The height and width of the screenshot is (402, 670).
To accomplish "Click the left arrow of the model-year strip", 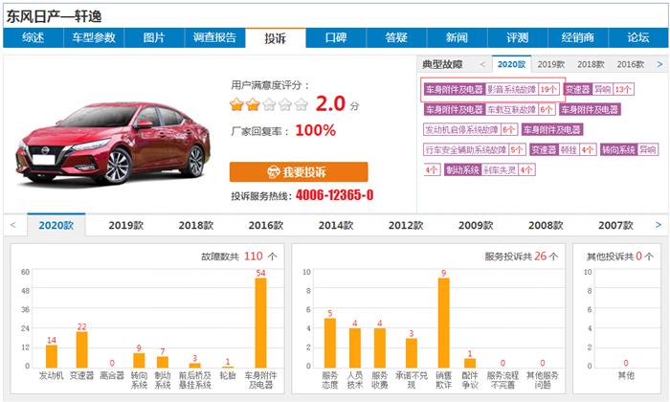I will [12, 225].
